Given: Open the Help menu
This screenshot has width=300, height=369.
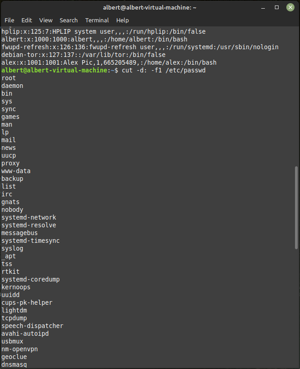Looking at the screenshot, I should pos(123,20).
